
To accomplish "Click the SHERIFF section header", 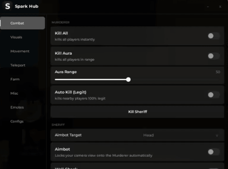I will coord(58,125).
